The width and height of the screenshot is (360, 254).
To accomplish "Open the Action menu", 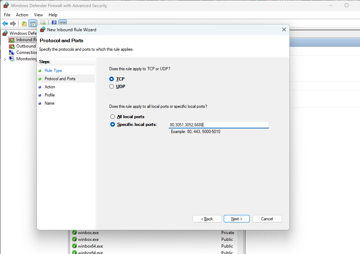I will [x=22, y=15].
